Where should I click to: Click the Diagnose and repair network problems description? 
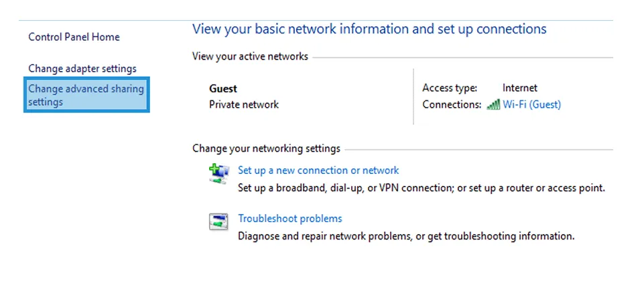(x=406, y=236)
